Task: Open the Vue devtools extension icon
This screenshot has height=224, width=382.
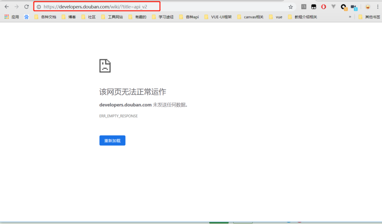Action: 333,7
